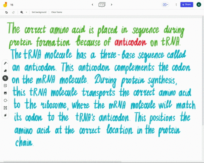Select the Eraser tool
Screen dimensions: 204x163
[5, 70]
